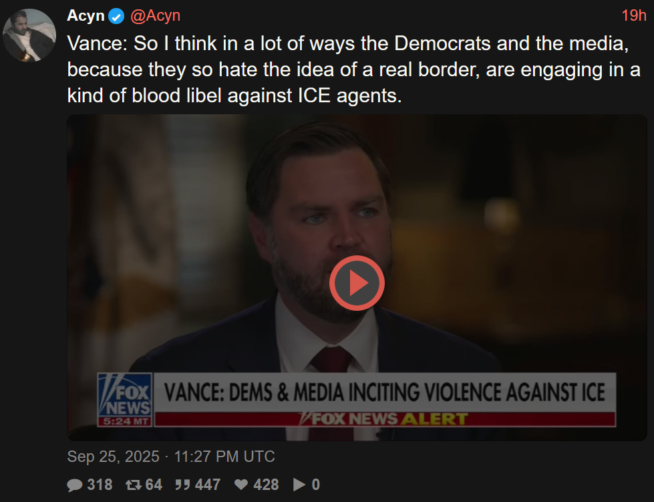
Task: Click the 447 quotes count
Action: tap(208, 485)
